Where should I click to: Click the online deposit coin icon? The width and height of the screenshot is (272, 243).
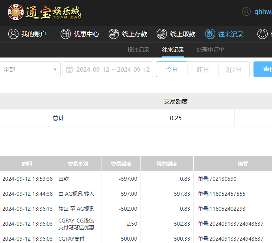[114, 34]
